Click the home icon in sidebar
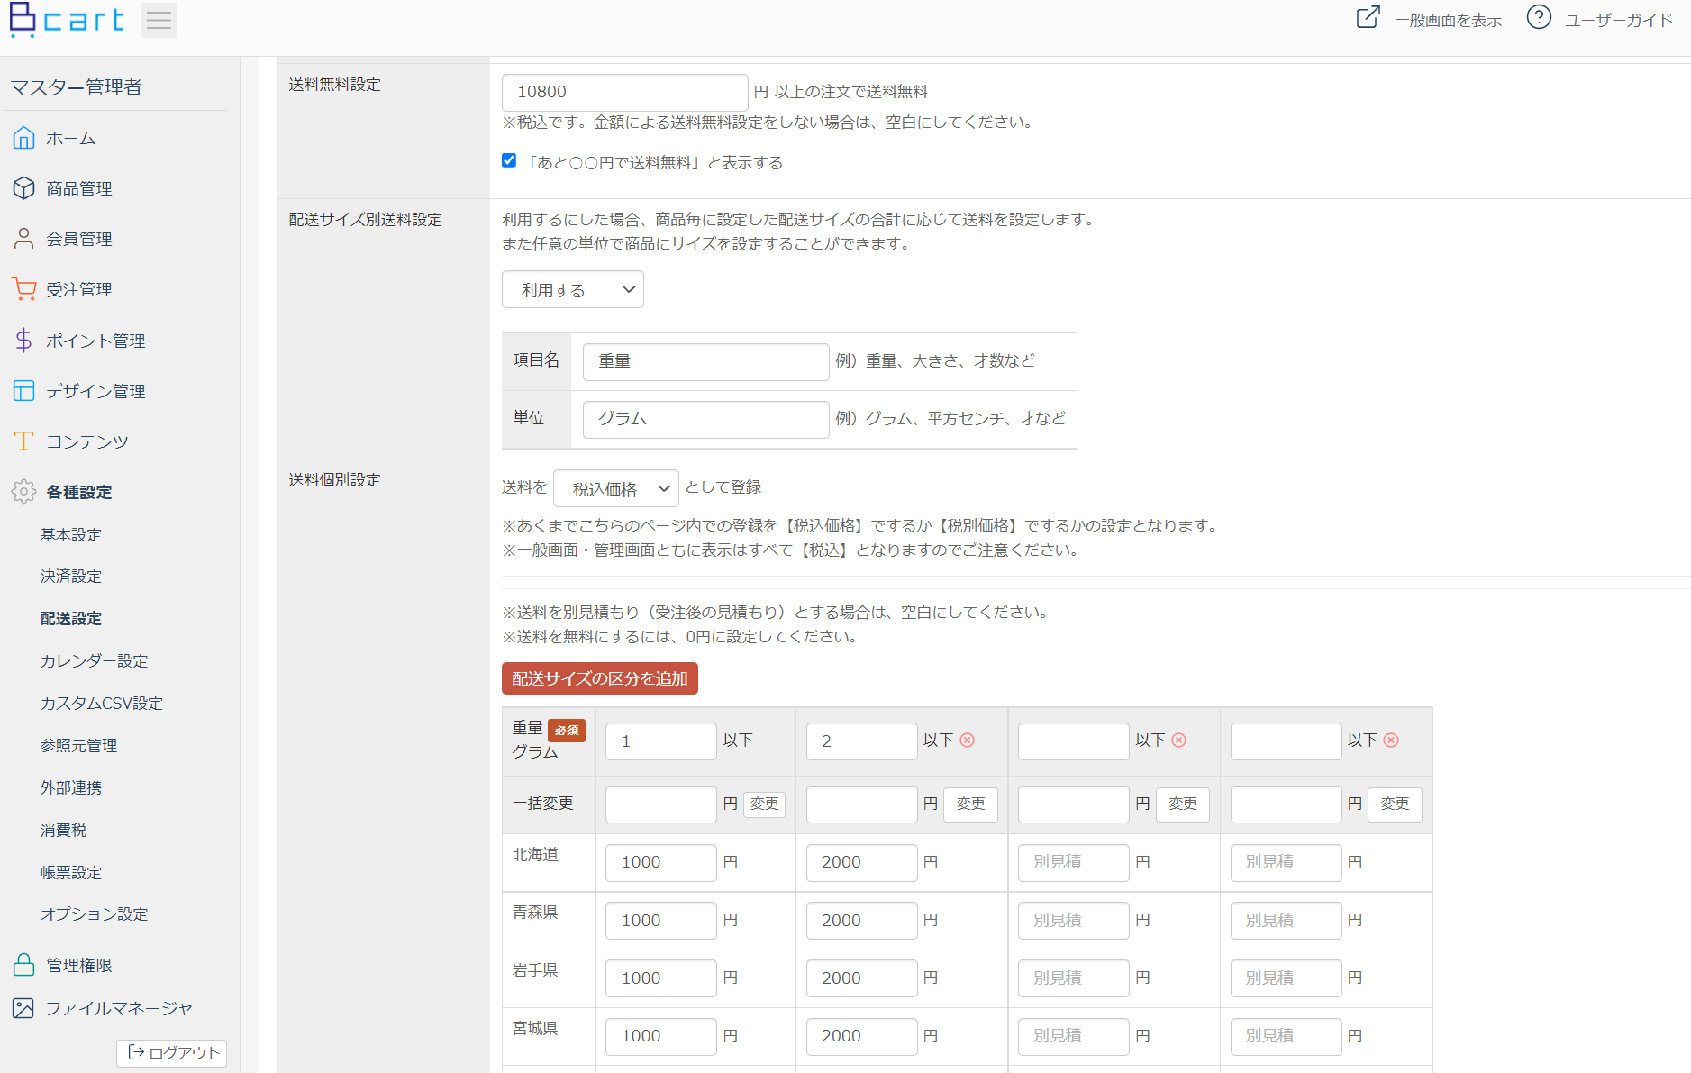The image size is (1691, 1073). (24, 138)
